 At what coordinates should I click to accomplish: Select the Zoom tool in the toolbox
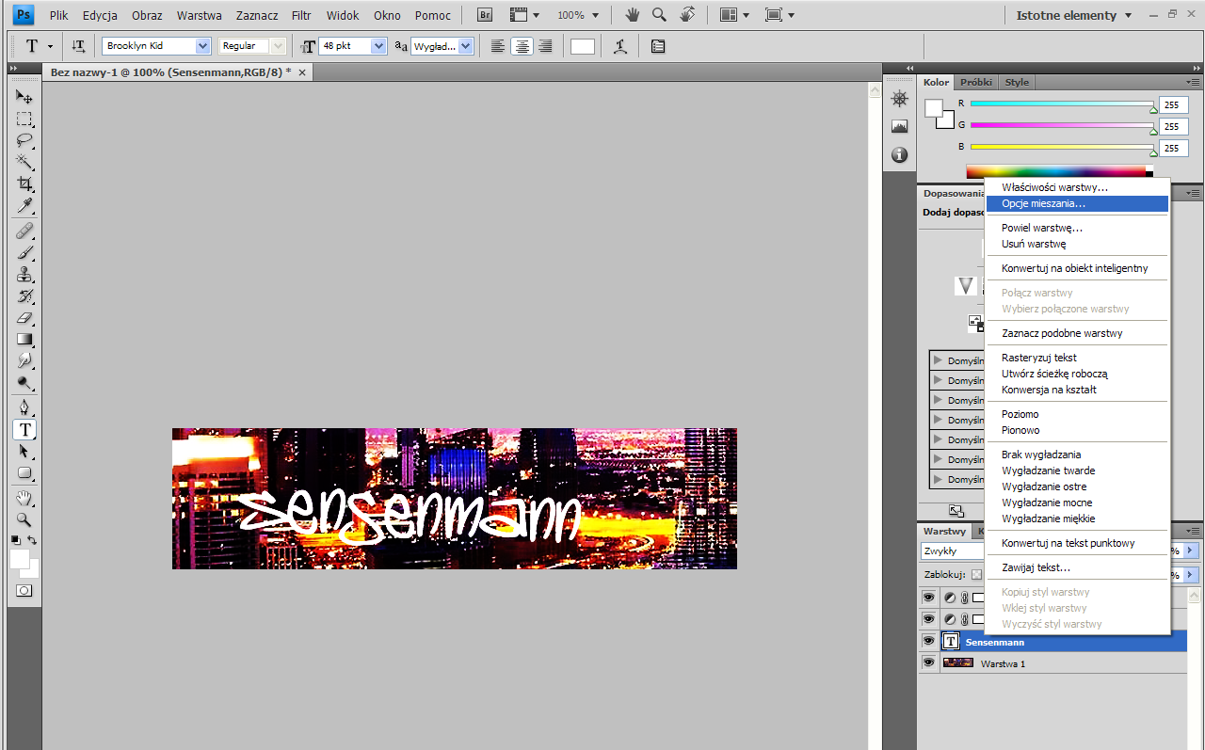click(24, 519)
